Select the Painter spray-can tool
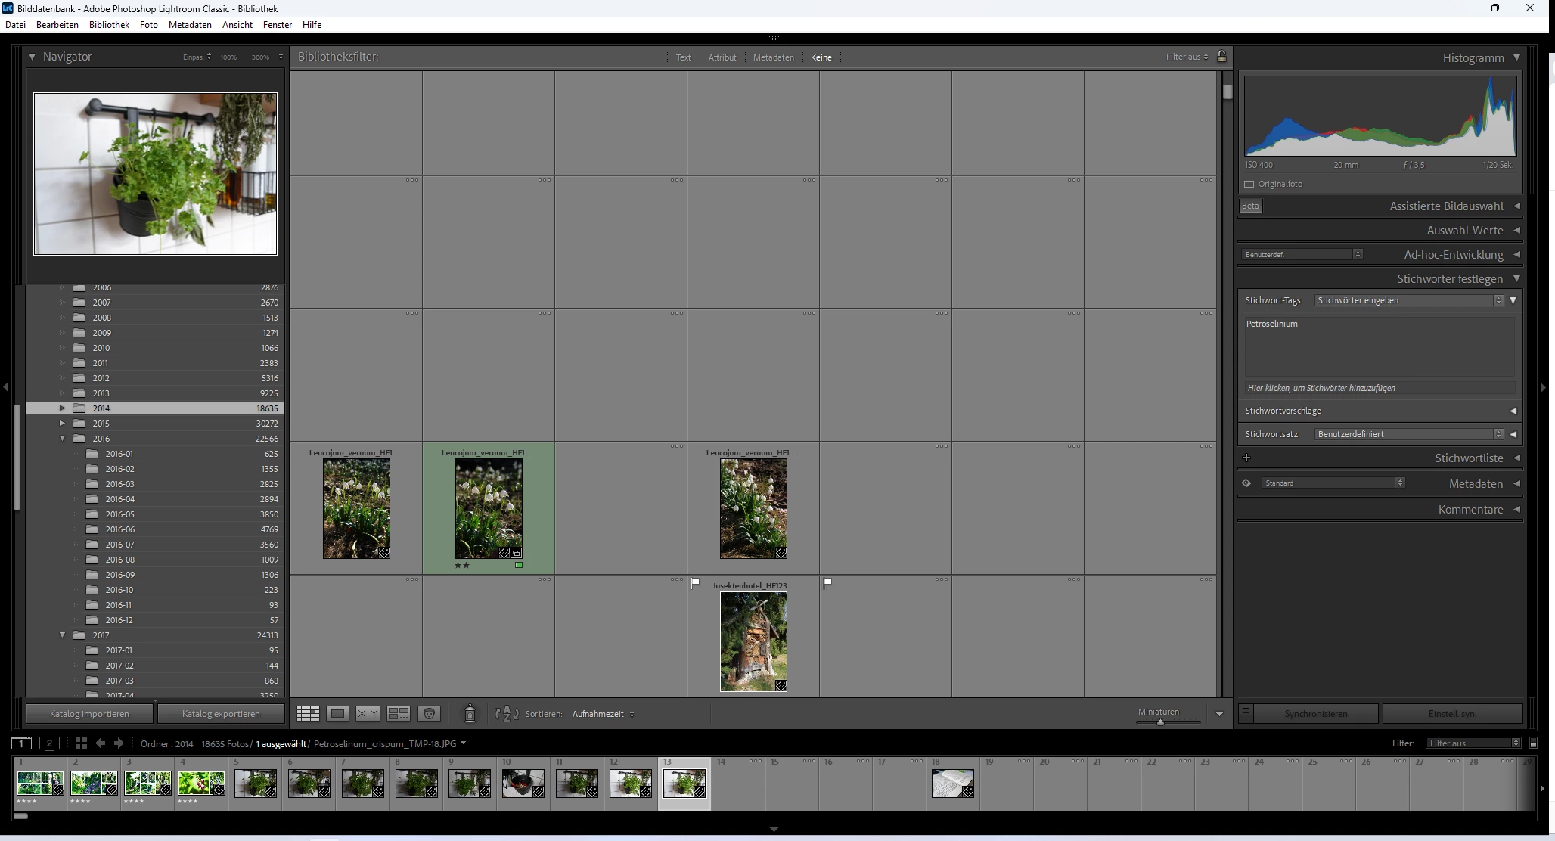 point(470,713)
